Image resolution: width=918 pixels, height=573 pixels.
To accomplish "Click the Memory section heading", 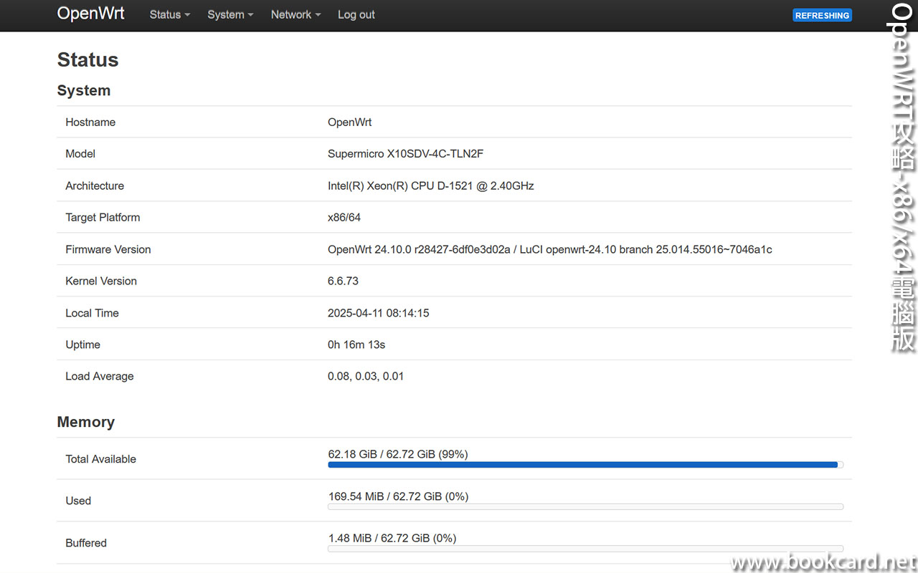I will (85, 422).
